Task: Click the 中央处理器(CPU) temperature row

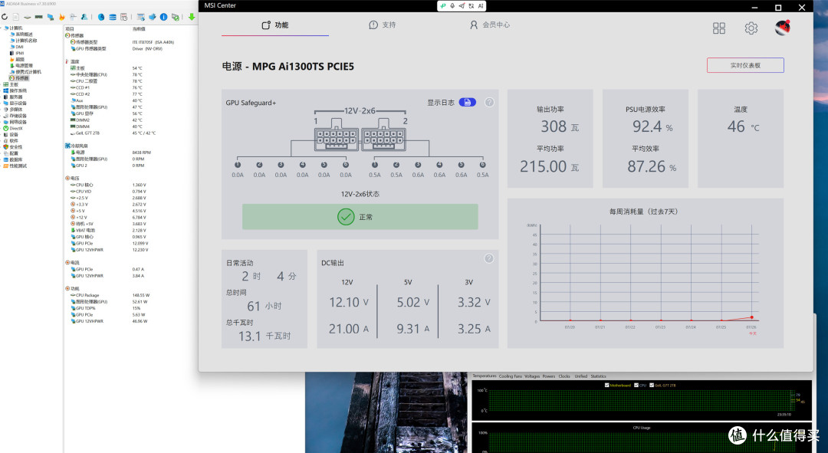Action: pyautogui.click(x=107, y=74)
